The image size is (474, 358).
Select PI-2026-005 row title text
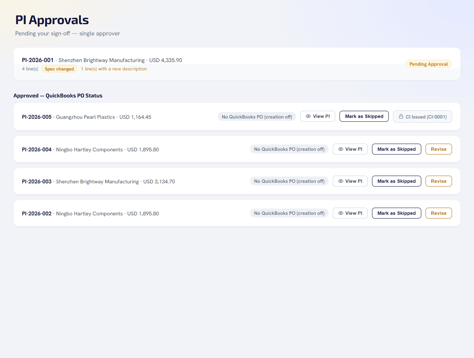pos(87,117)
